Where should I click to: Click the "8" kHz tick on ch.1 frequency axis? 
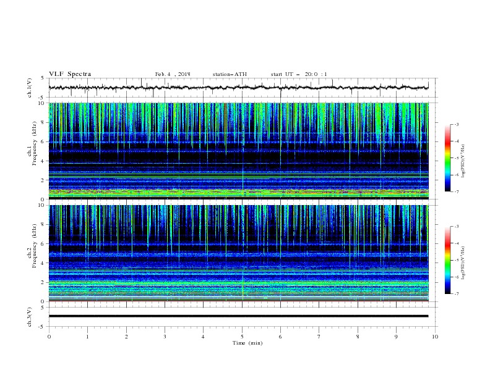click(x=43, y=122)
